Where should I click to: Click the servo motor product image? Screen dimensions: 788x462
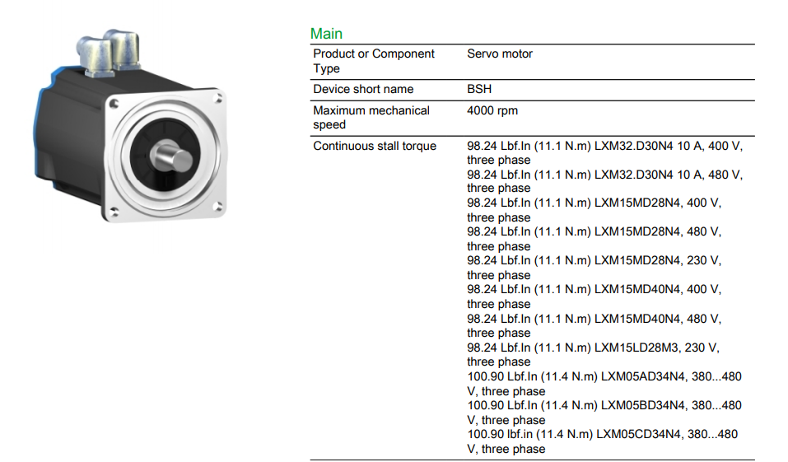click(131, 126)
